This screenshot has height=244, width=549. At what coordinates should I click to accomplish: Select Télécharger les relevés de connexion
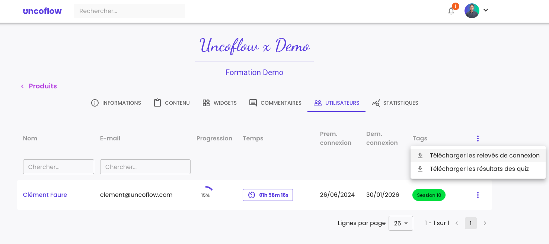pyautogui.click(x=478, y=156)
